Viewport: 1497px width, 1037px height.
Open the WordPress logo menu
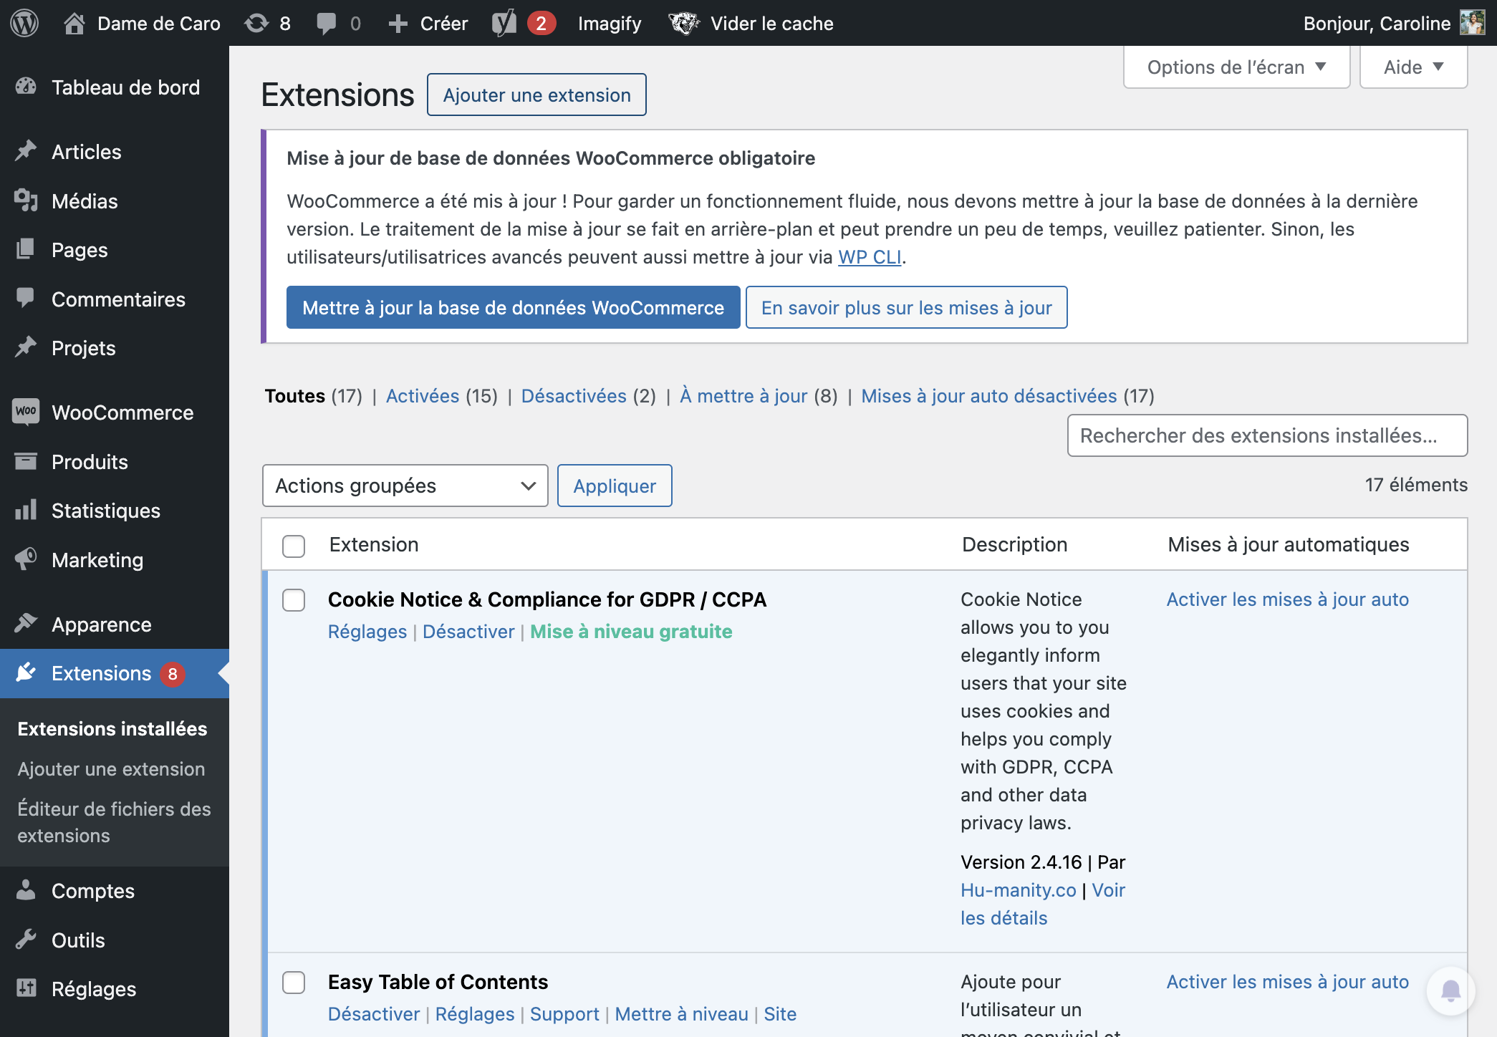pos(24,23)
